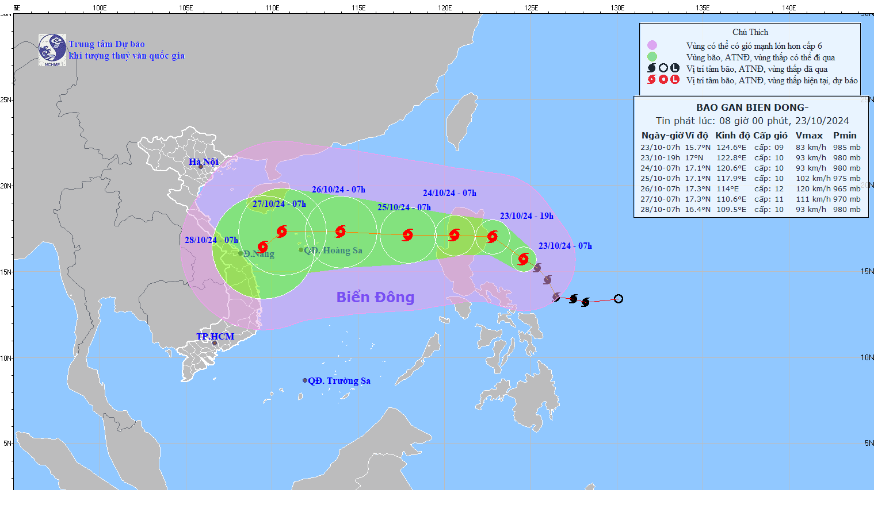Click the '27/10-07h' table row date
The width and height of the screenshot is (874, 528).
(x=660, y=199)
